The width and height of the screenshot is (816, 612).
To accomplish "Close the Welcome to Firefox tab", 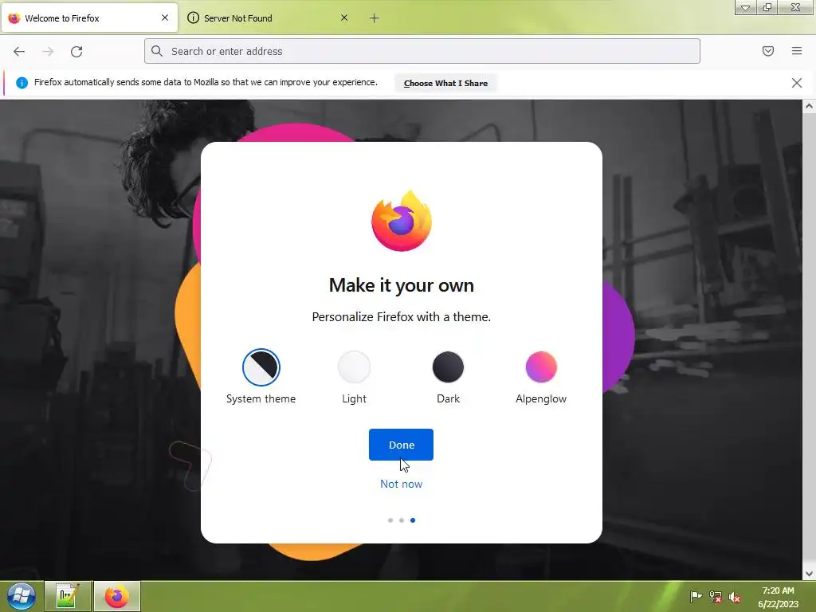I will pos(165,18).
